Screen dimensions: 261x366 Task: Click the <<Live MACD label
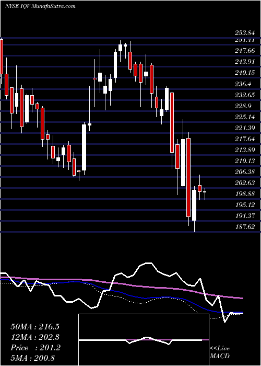click(x=220, y=352)
